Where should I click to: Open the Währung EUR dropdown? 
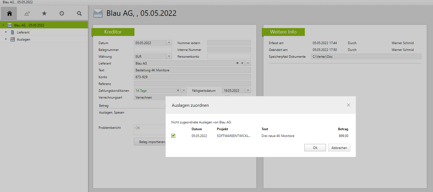169,56
